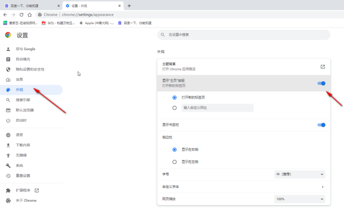
Task: Disable the 显示"主页"按钮 toggle
Action: click(321, 83)
